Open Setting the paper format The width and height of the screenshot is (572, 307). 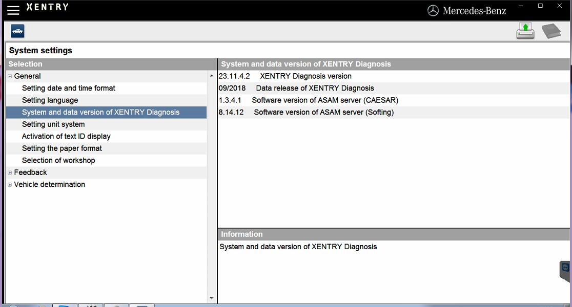62,148
